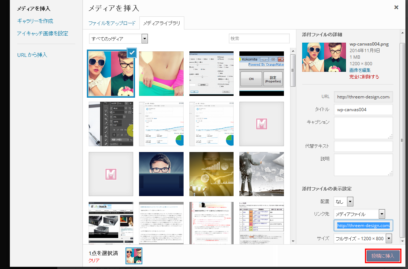Open the 配置 alignment dropdown
The height and width of the screenshot is (269, 408).
coord(343,202)
